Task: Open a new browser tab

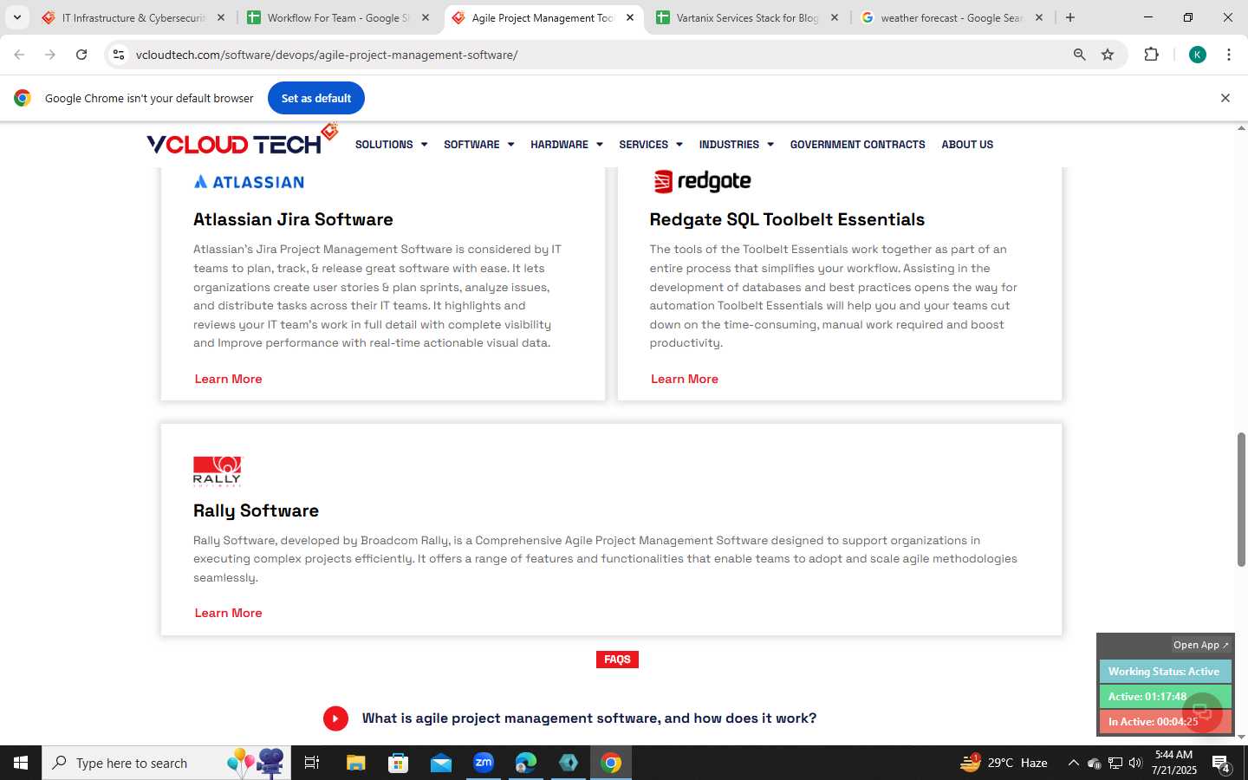Action: (1070, 17)
